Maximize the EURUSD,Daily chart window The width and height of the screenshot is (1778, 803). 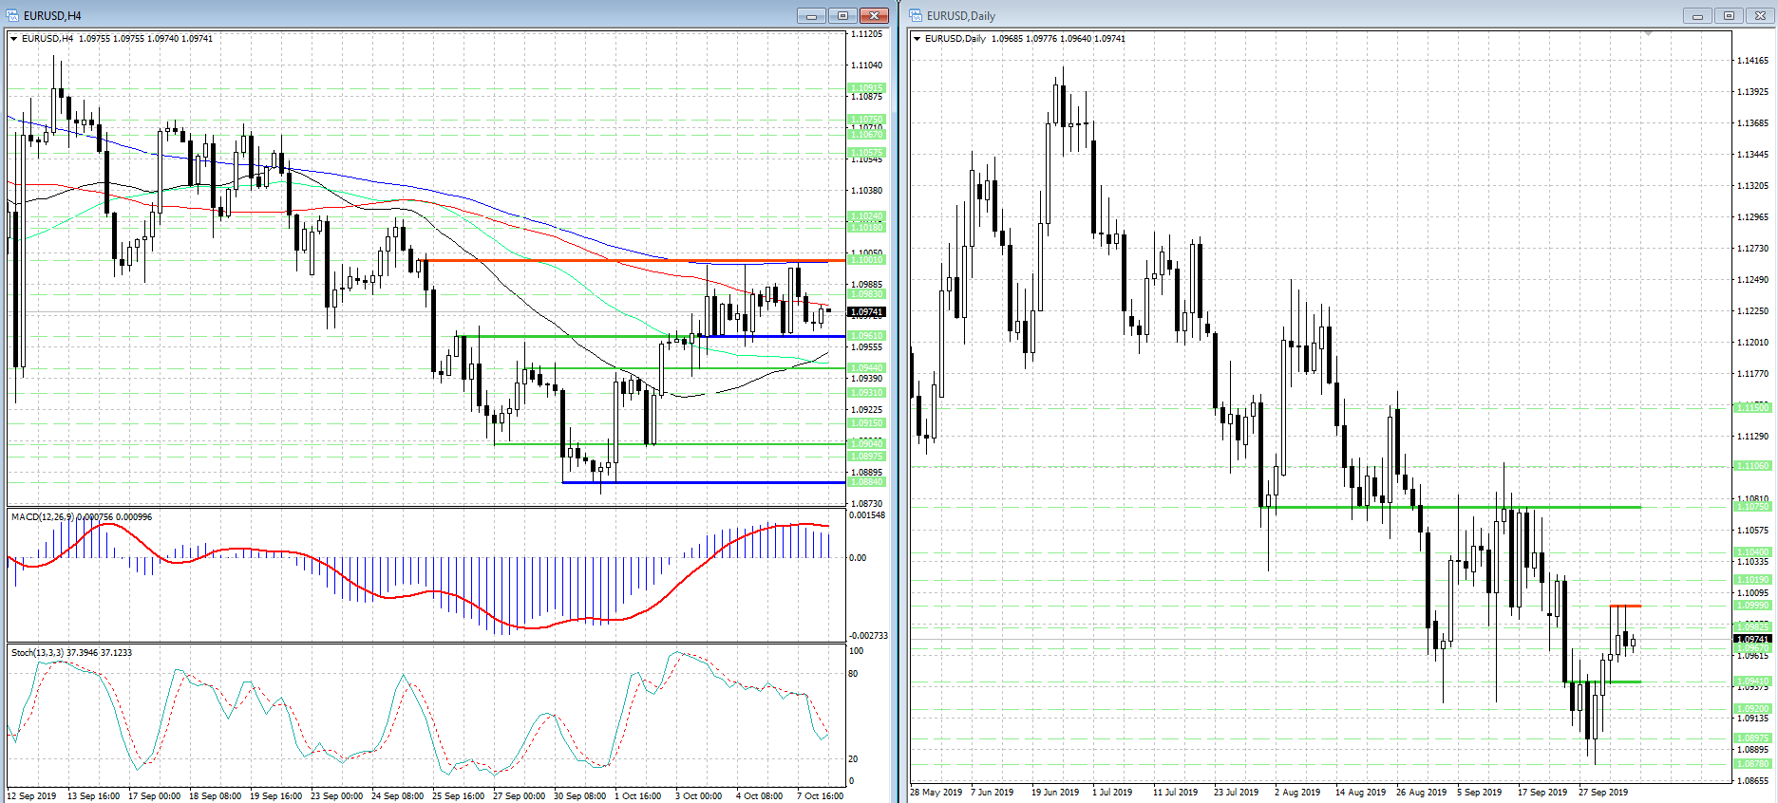(x=1729, y=15)
